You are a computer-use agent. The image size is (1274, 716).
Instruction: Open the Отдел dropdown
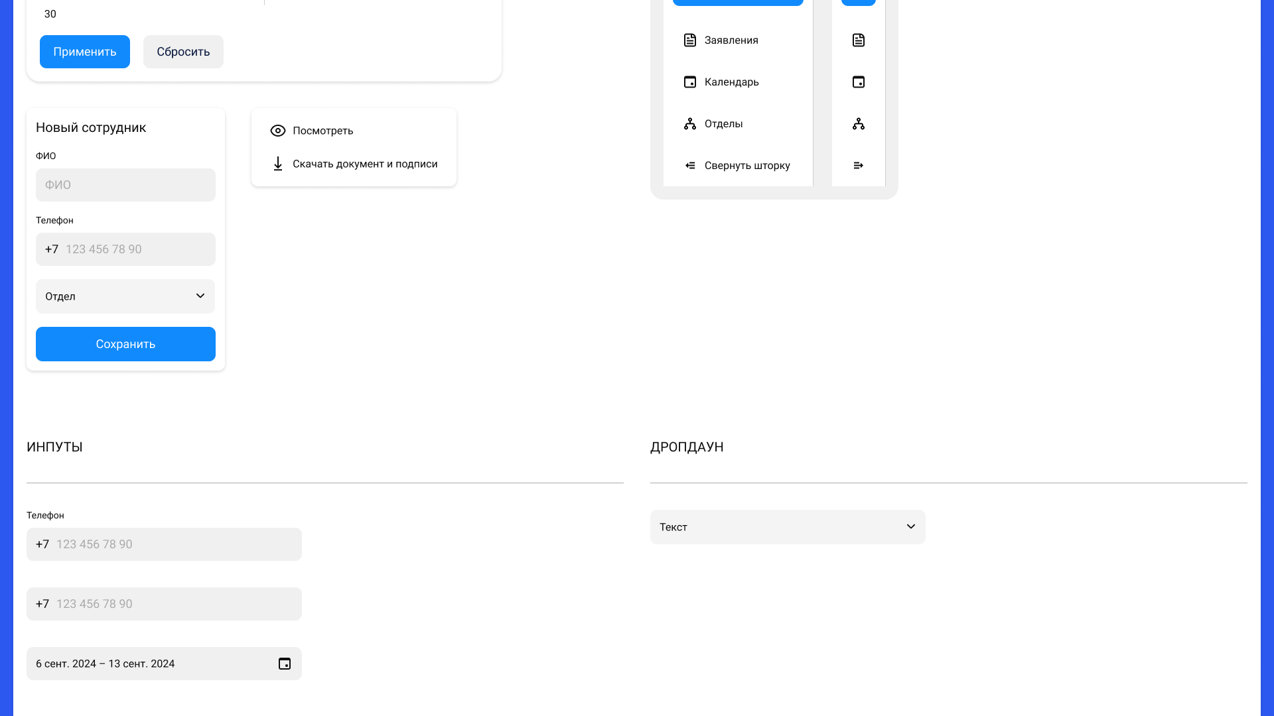125,296
